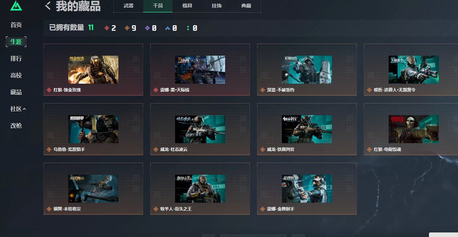This screenshot has width=458, height=237.
Task: Open 改枪 in the sidebar
Action: click(x=16, y=126)
